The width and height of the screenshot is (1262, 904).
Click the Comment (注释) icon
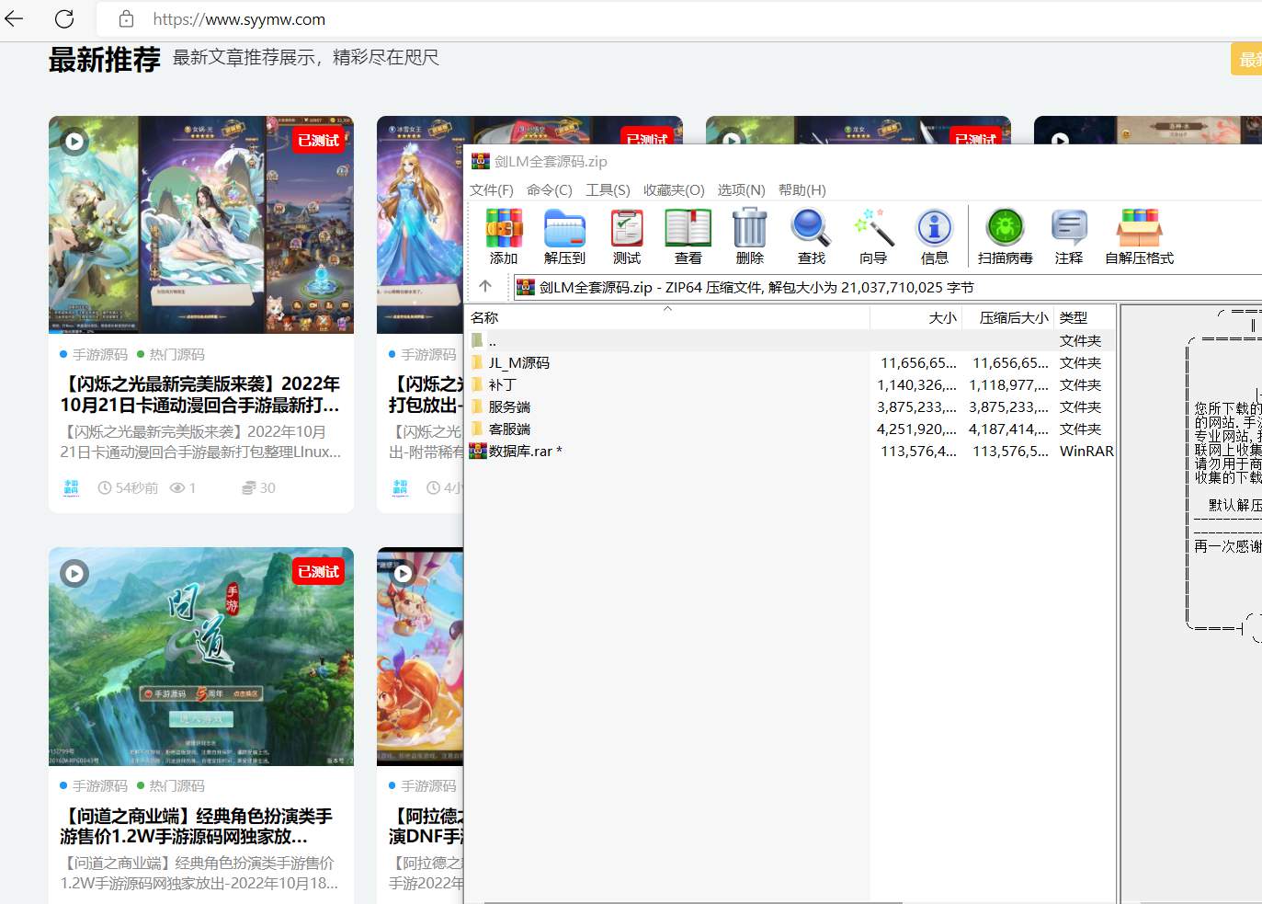tap(1069, 228)
